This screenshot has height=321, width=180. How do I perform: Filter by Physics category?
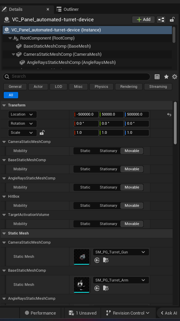click(101, 87)
